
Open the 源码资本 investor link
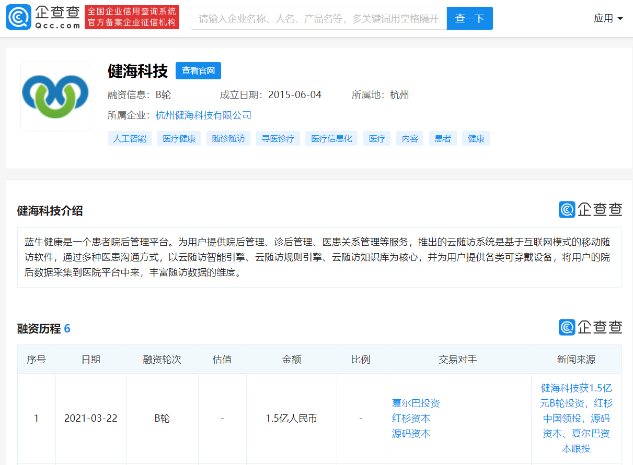click(411, 434)
